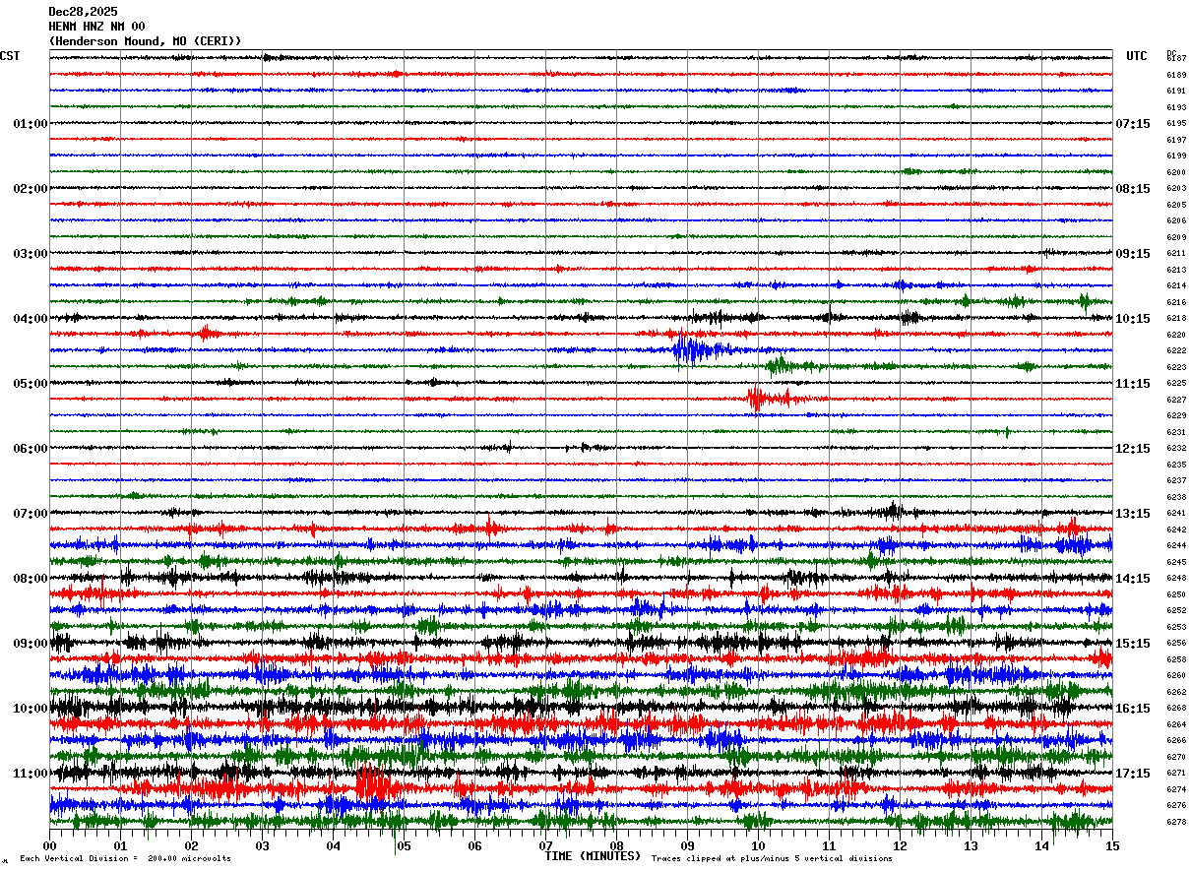Click the UTC timezone label
Screen dimensions: 1191x872
(1137, 56)
